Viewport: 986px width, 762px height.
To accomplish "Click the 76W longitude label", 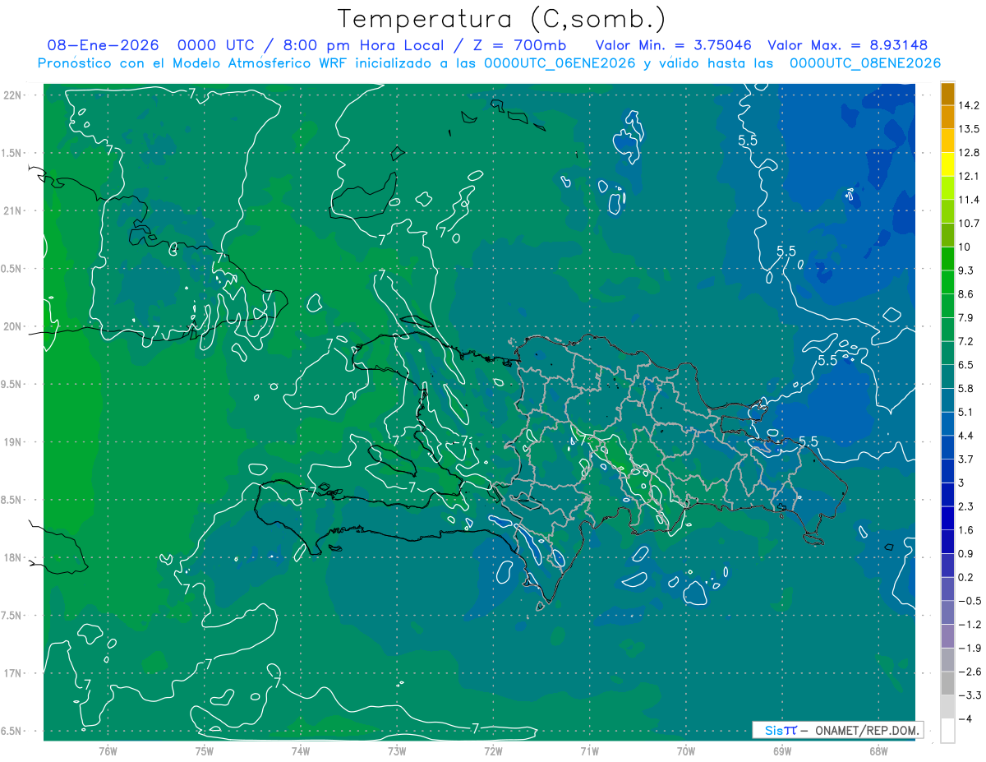I will pos(108,750).
